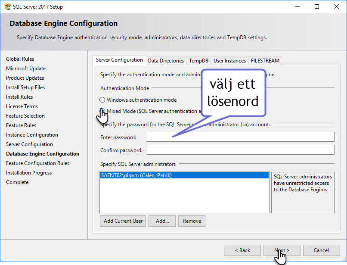Click the SQL Server Setup title bar icon
Image resolution: width=347 pixels, height=265 pixels.
coord(7,6)
